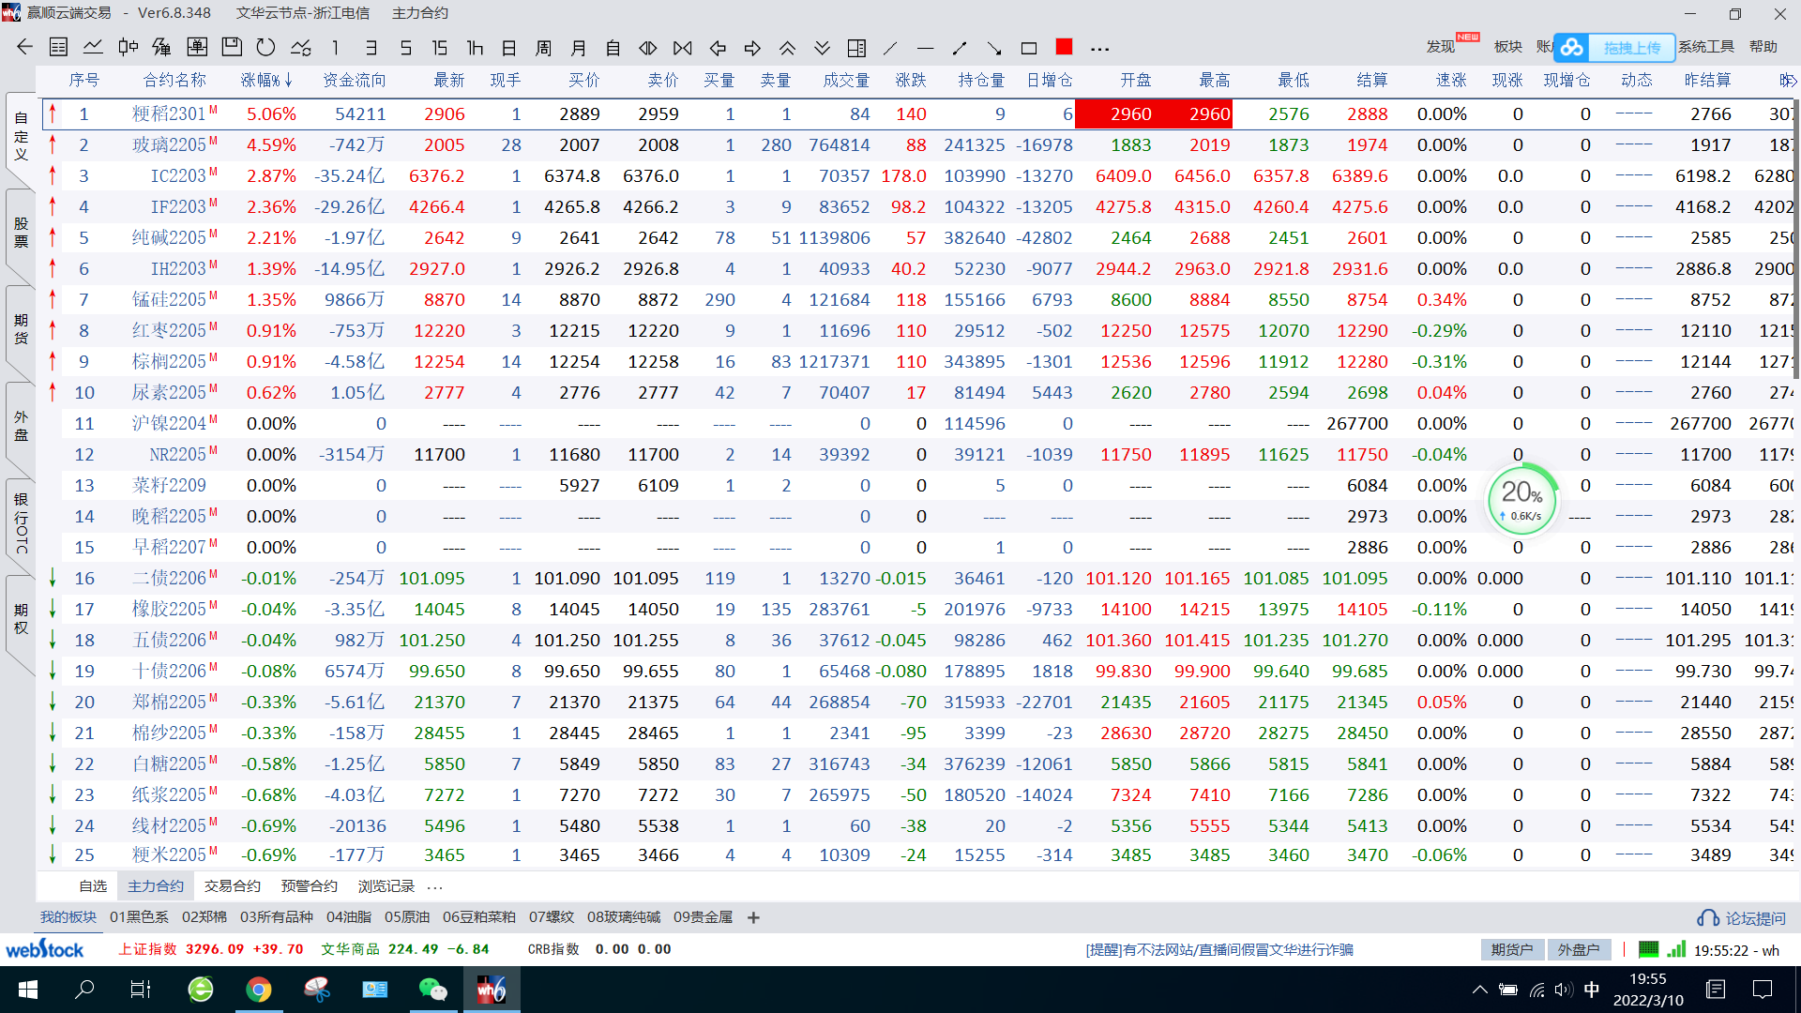Select the custom 自 period button
This screenshot has height=1013, width=1801.
pos(613,47)
